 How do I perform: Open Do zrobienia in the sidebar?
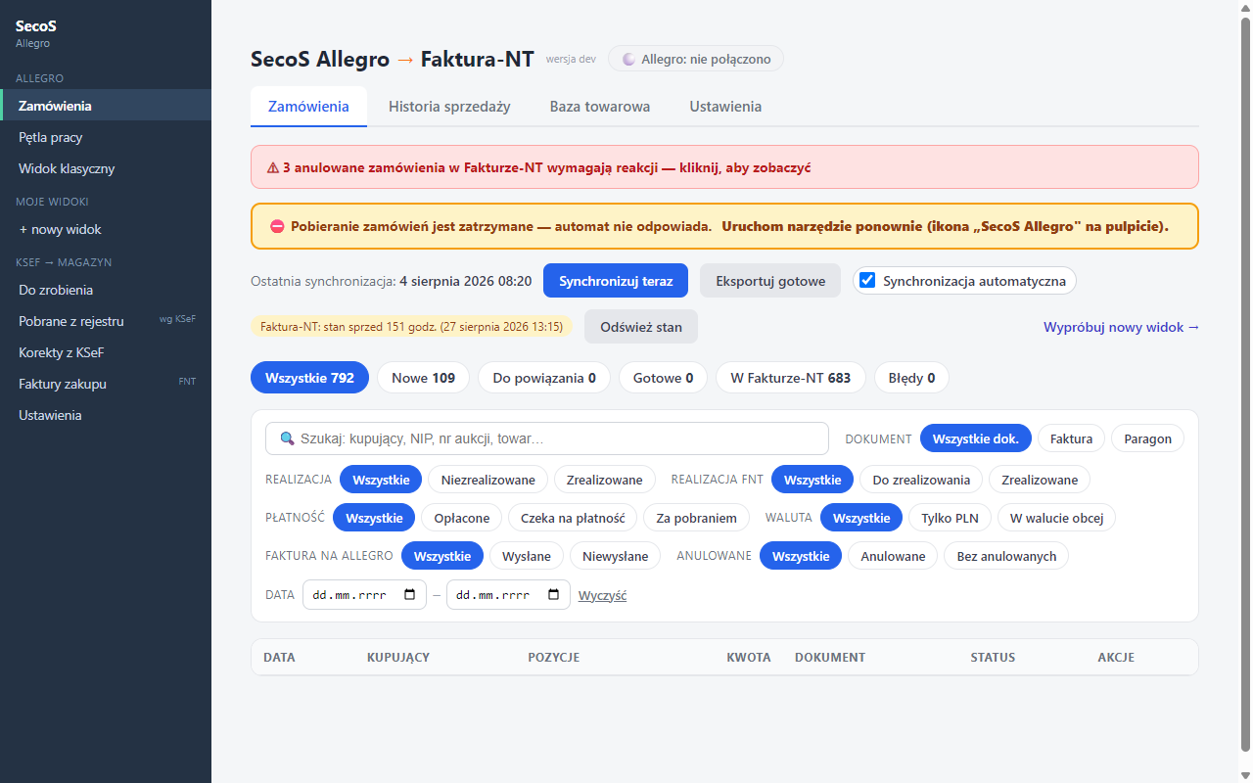point(106,290)
